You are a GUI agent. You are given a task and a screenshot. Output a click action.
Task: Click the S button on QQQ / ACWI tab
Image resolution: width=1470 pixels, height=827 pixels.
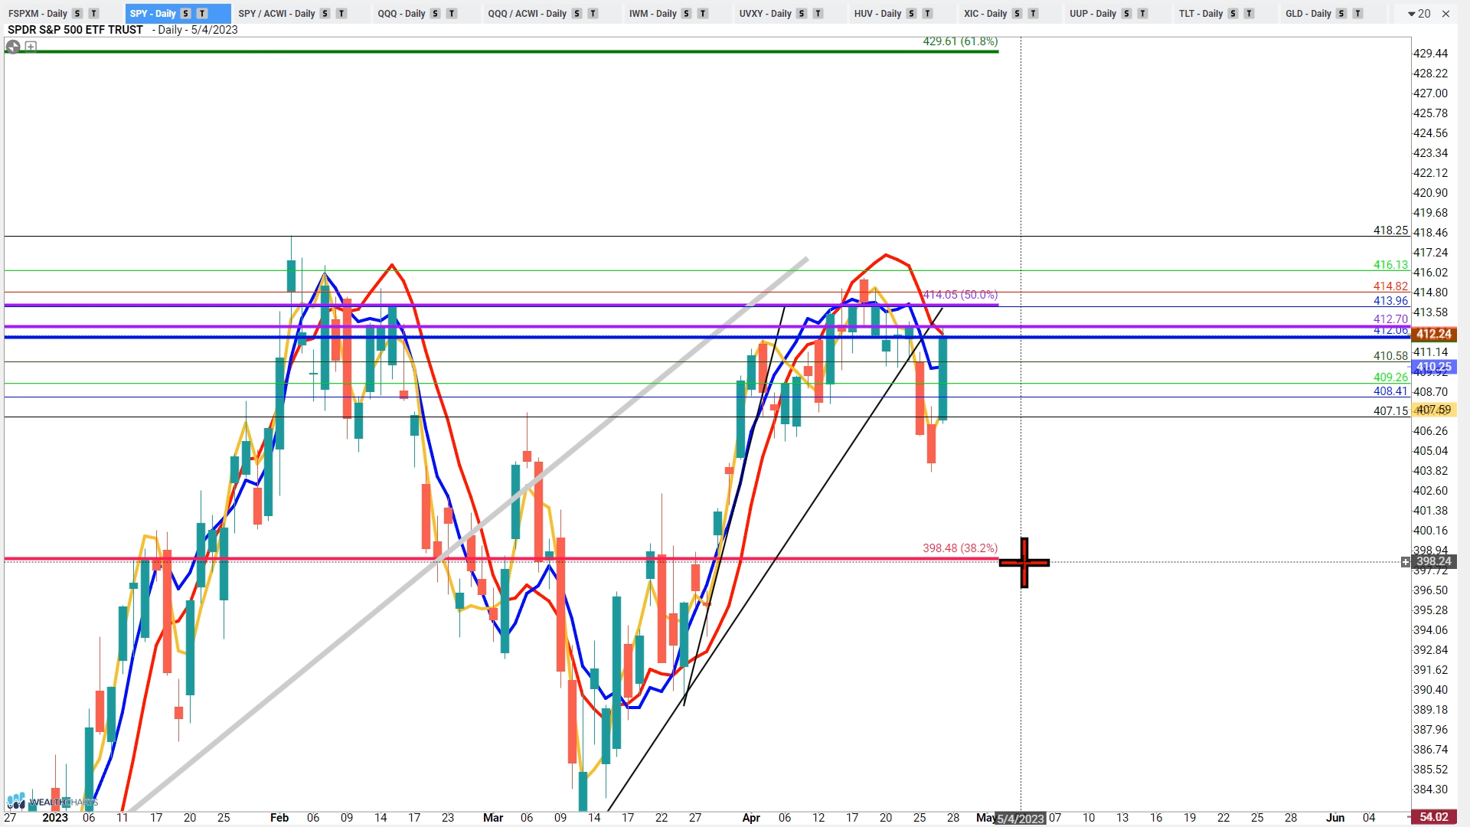[577, 14]
